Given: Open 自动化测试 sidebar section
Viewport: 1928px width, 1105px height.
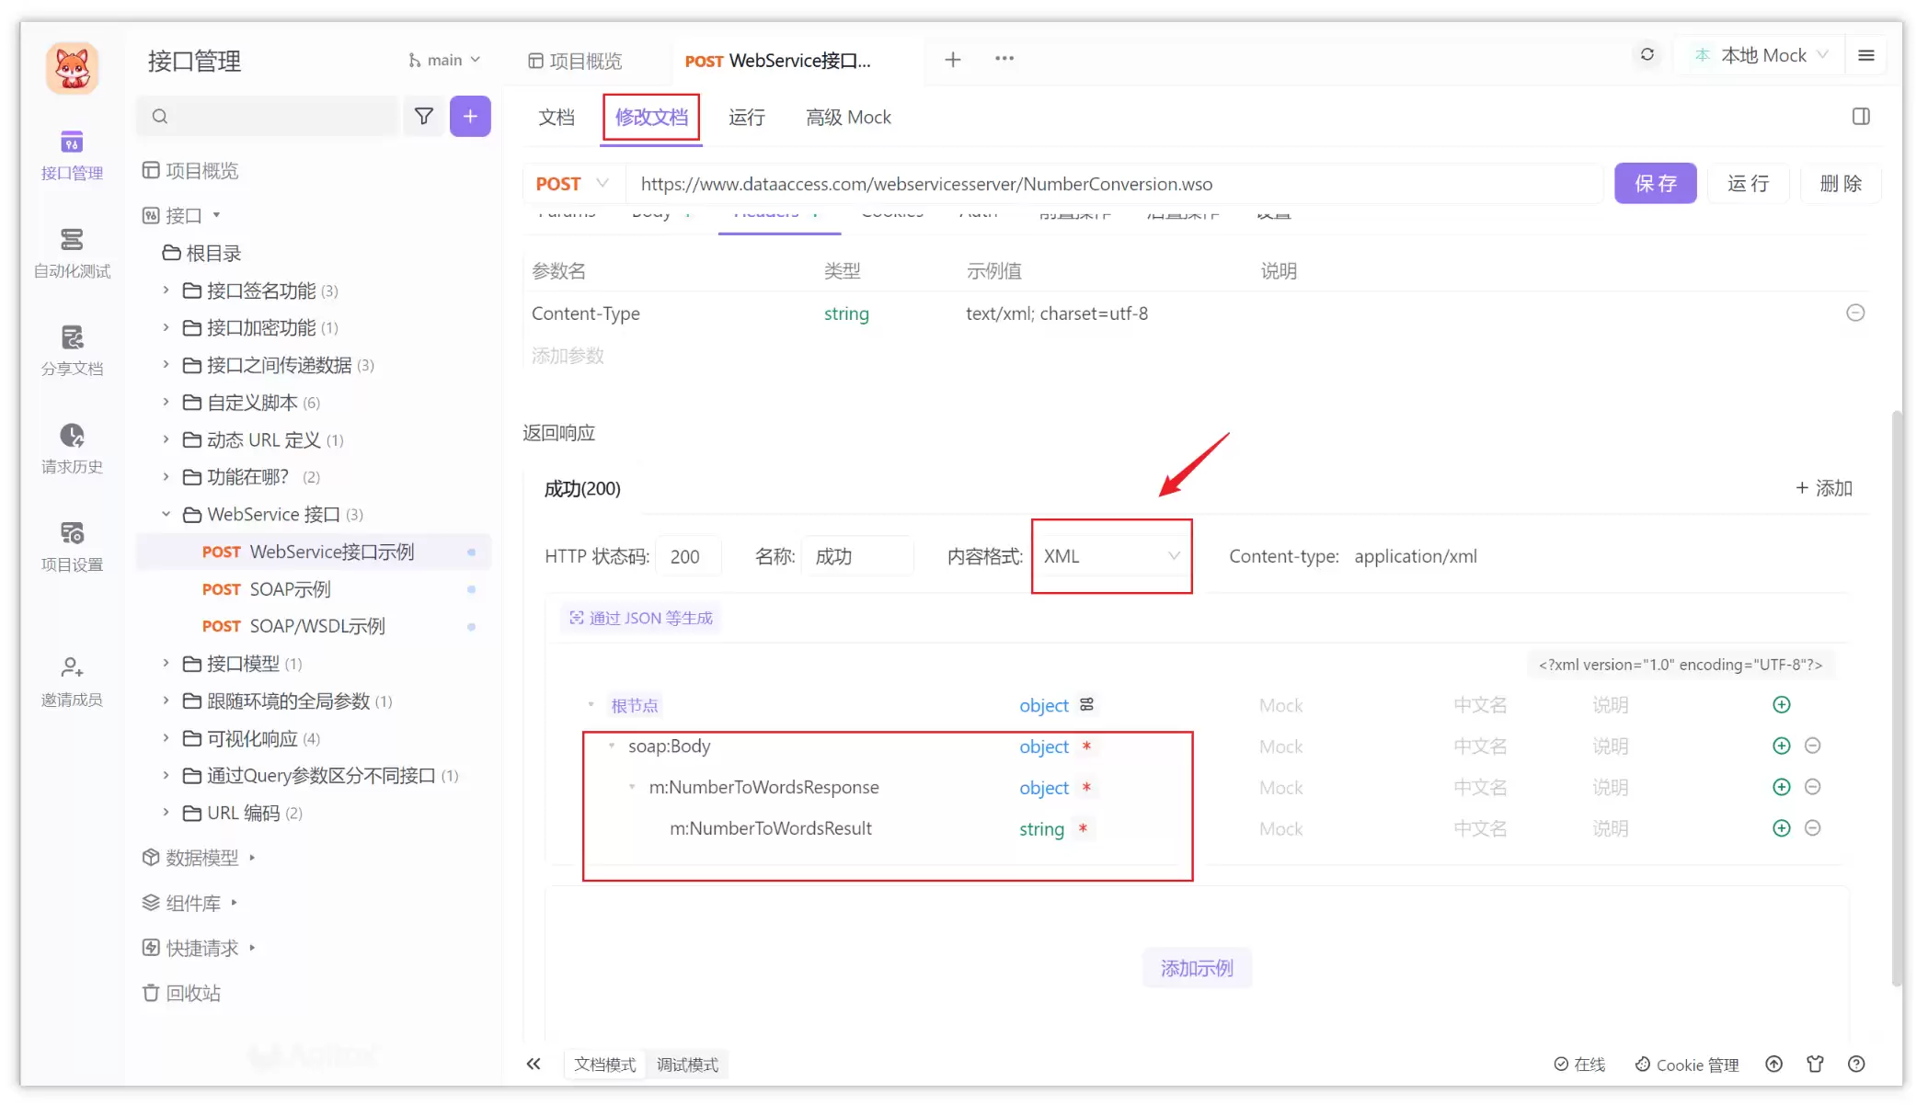Looking at the screenshot, I should [72, 254].
